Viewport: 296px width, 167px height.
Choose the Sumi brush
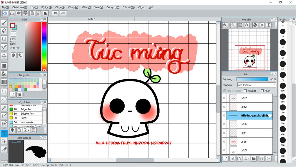pos(25,118)
